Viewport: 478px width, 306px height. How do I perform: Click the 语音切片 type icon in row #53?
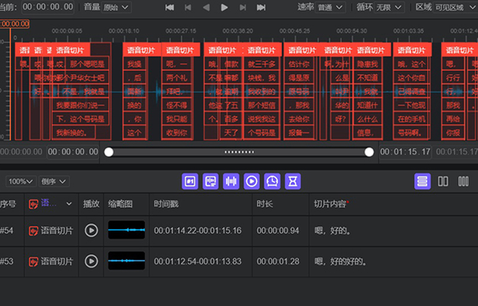coord(33,262)
